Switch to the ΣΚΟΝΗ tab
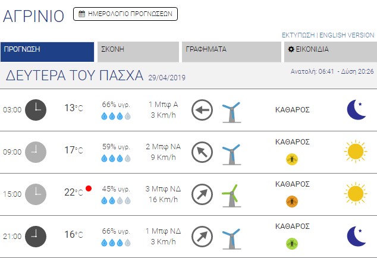377x258 pixels. pyautogui.click(x=138, y=52)
